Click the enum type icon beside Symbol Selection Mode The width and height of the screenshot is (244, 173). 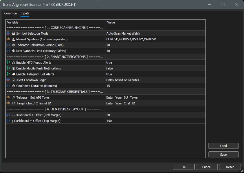8,33
